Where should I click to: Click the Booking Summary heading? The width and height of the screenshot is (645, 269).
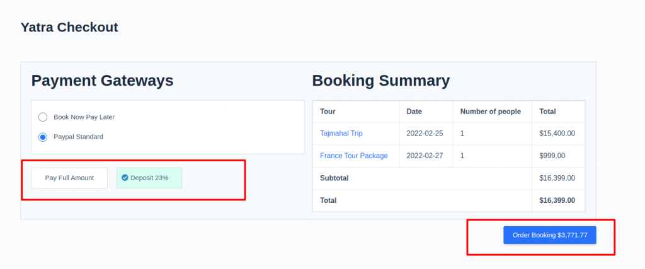pos(381,81)
